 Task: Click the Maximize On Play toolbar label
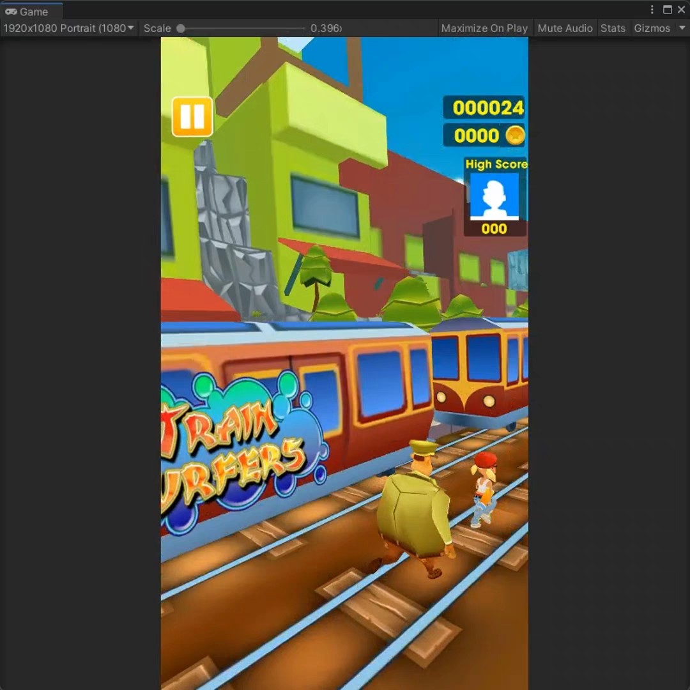click(484, 27)
